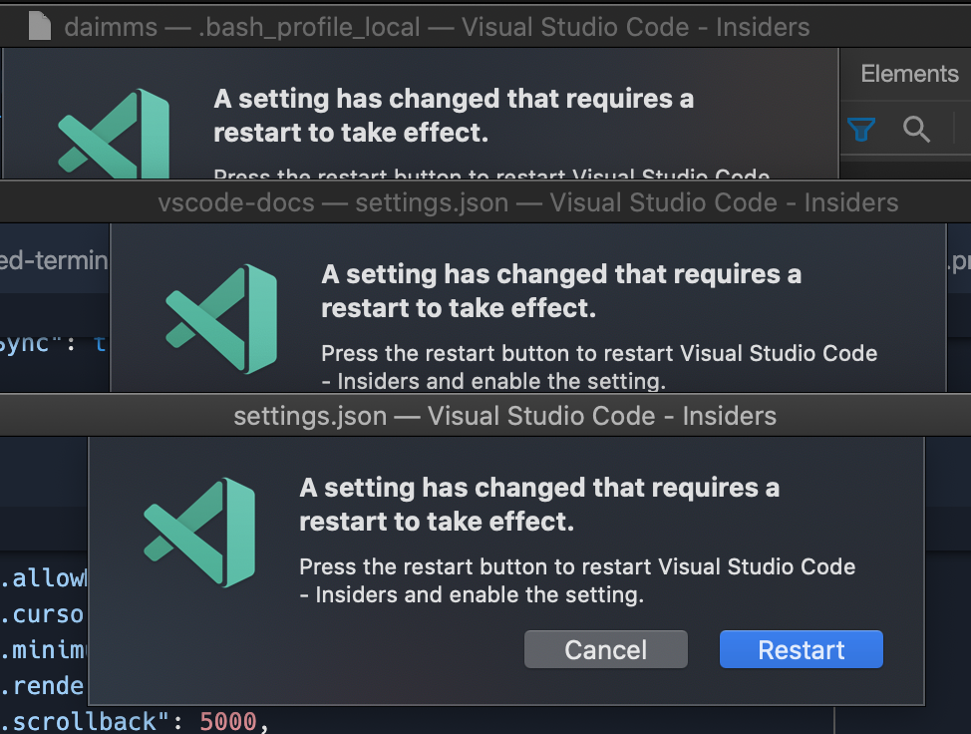Click the vscode-docs settings.json title bar
This screenshot has height=734, width=971.
(x=528, y=202)
